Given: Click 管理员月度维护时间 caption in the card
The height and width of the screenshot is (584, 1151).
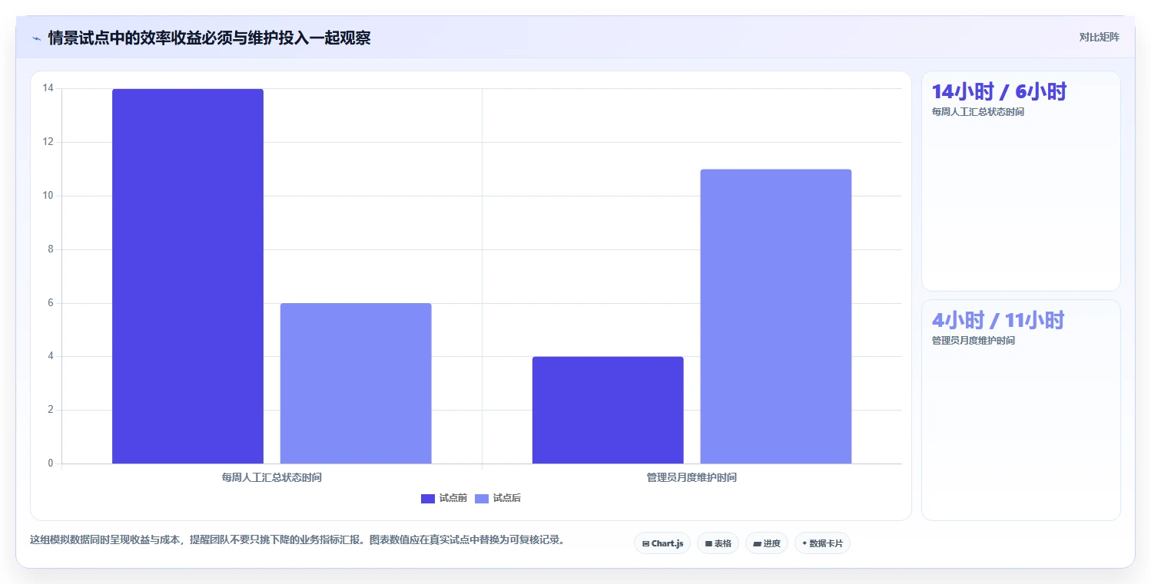Looking at the screenshot, I should tap(973, 341).
